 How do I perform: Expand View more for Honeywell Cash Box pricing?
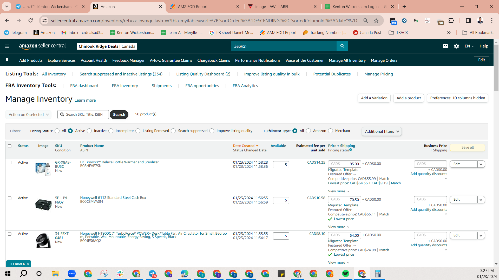[339, 227]
